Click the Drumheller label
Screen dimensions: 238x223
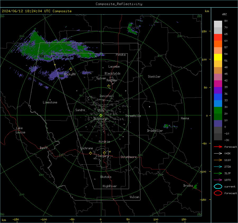tap(155, 131)
